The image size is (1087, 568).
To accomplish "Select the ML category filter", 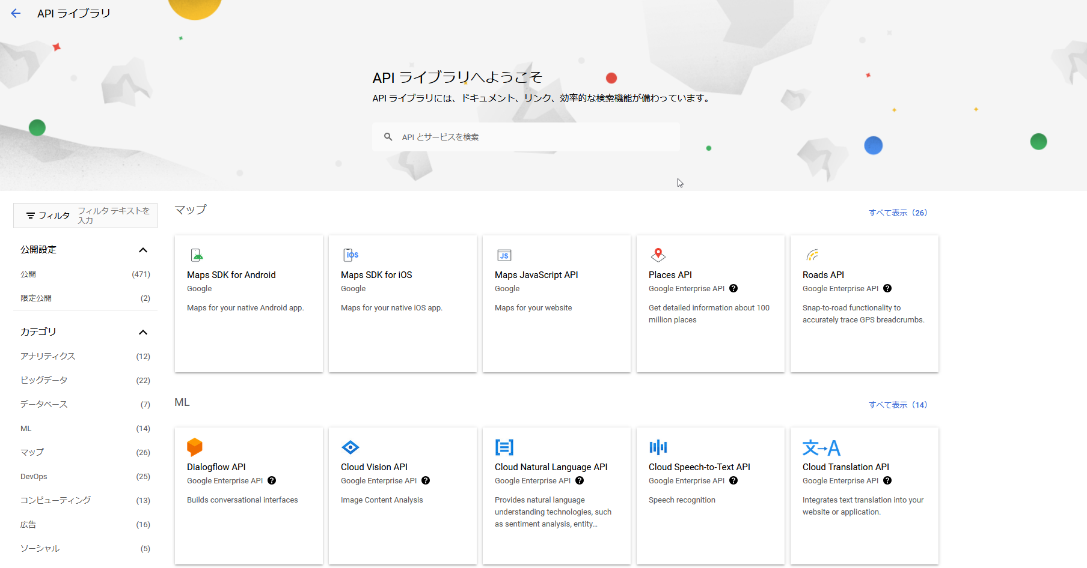I will (85, 428).
